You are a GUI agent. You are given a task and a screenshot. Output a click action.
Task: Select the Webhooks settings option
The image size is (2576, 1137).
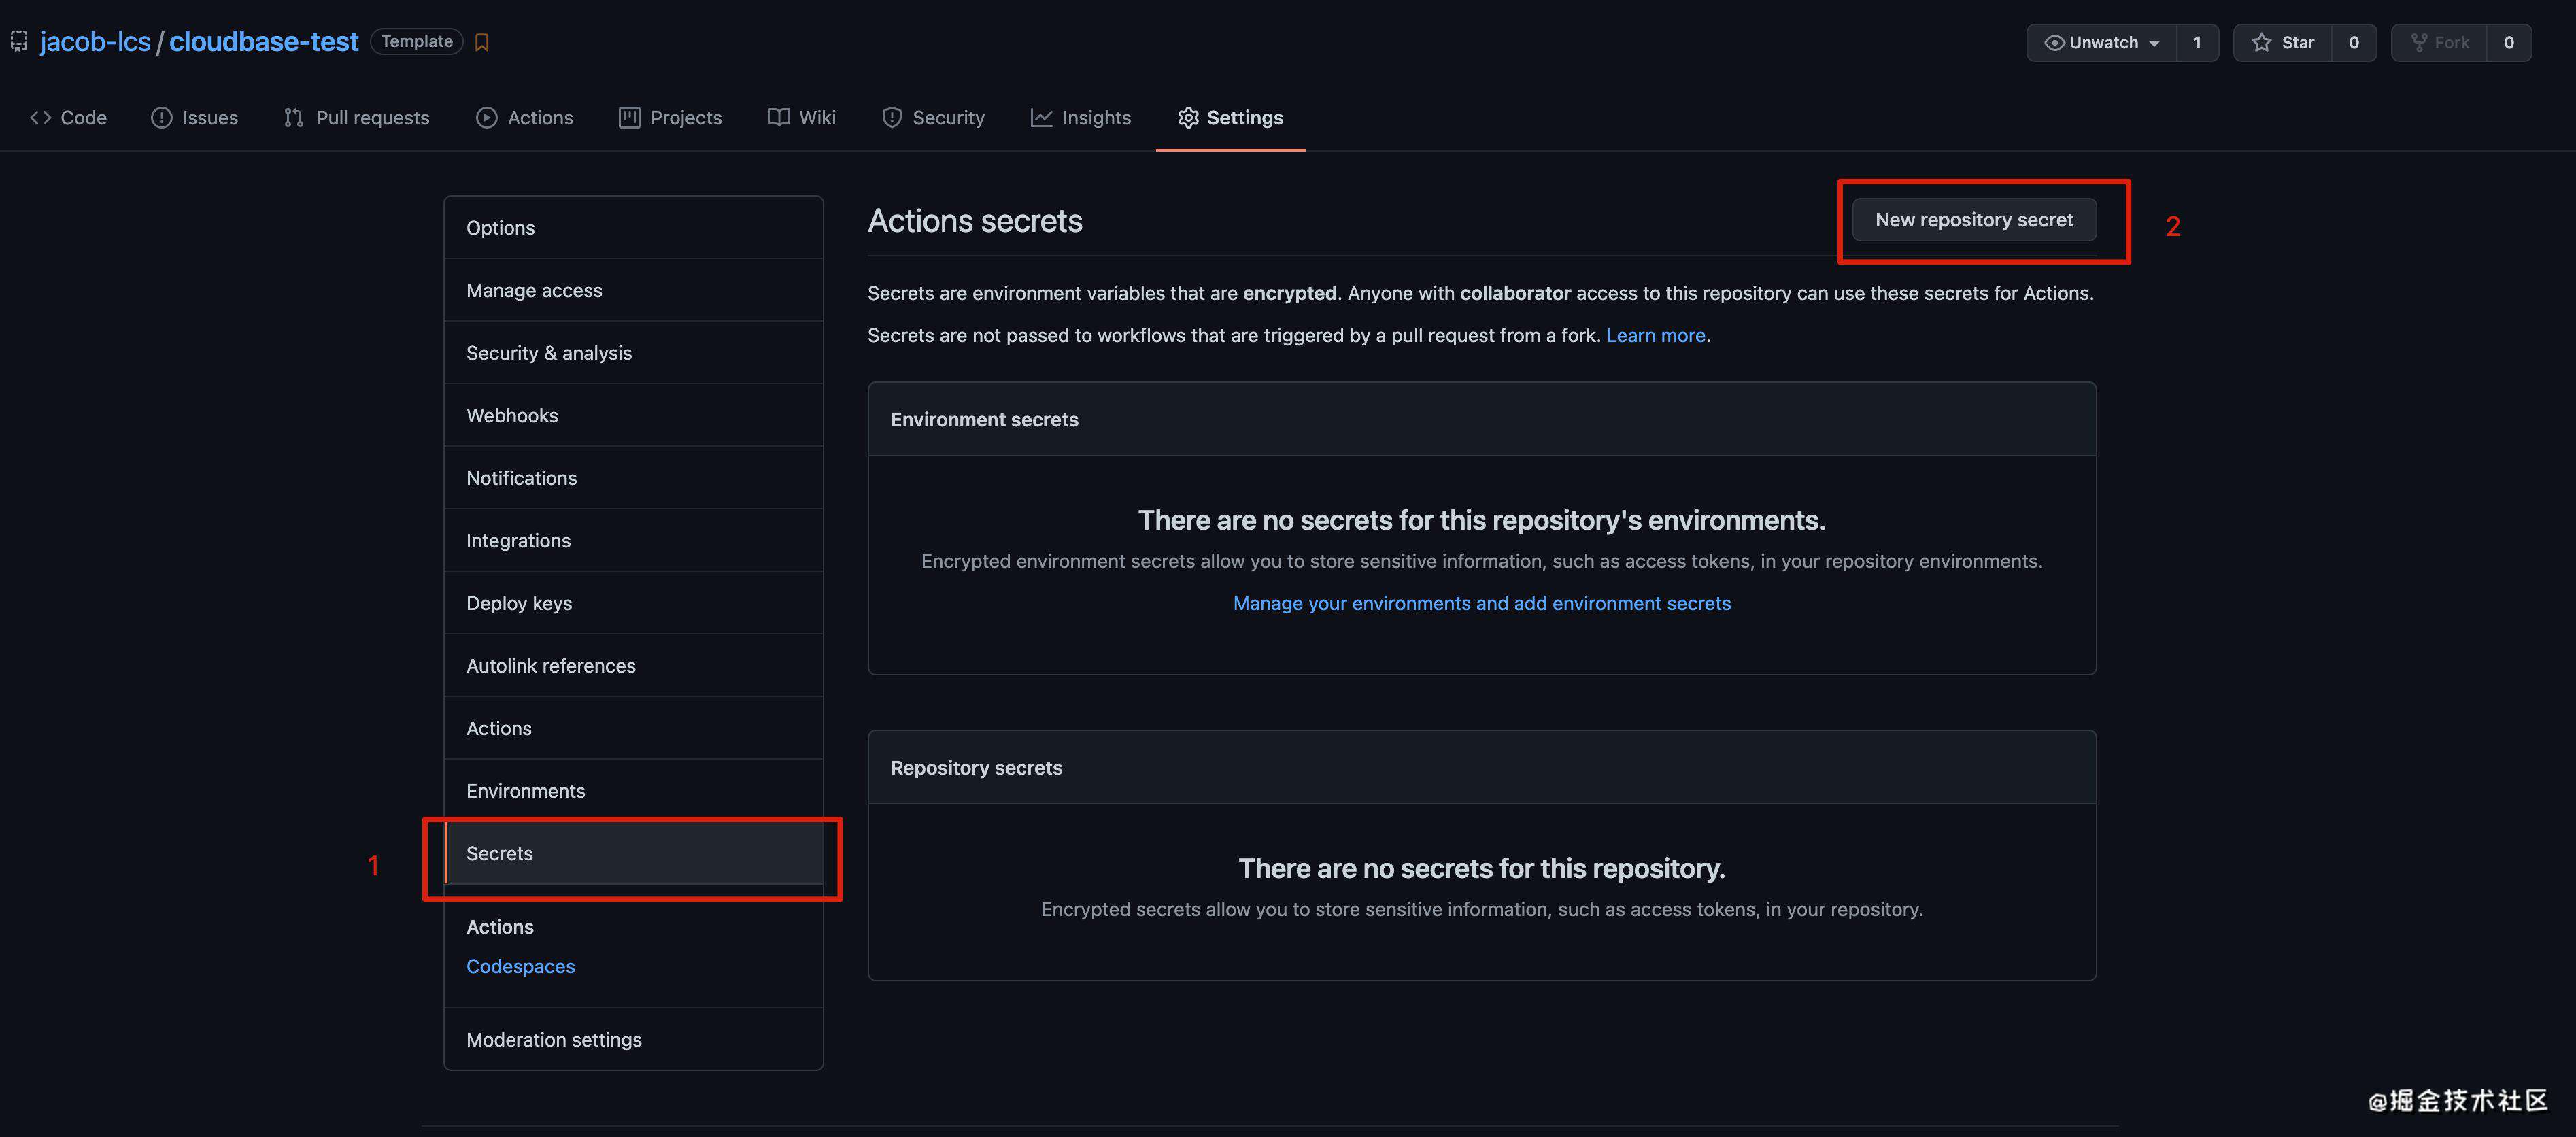pos(511,415)
